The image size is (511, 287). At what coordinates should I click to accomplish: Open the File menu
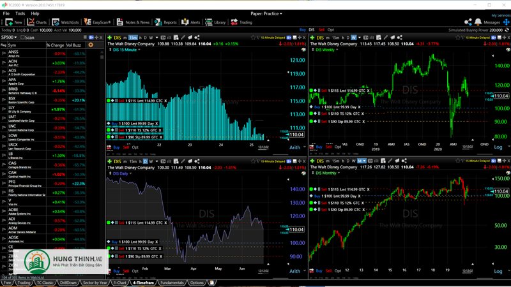pos(6,13)
